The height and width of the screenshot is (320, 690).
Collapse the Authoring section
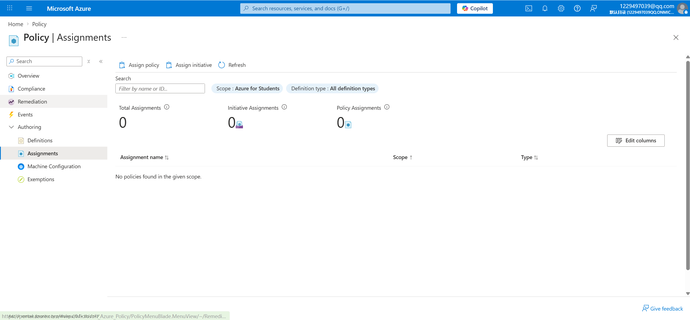tap(11, 127)
